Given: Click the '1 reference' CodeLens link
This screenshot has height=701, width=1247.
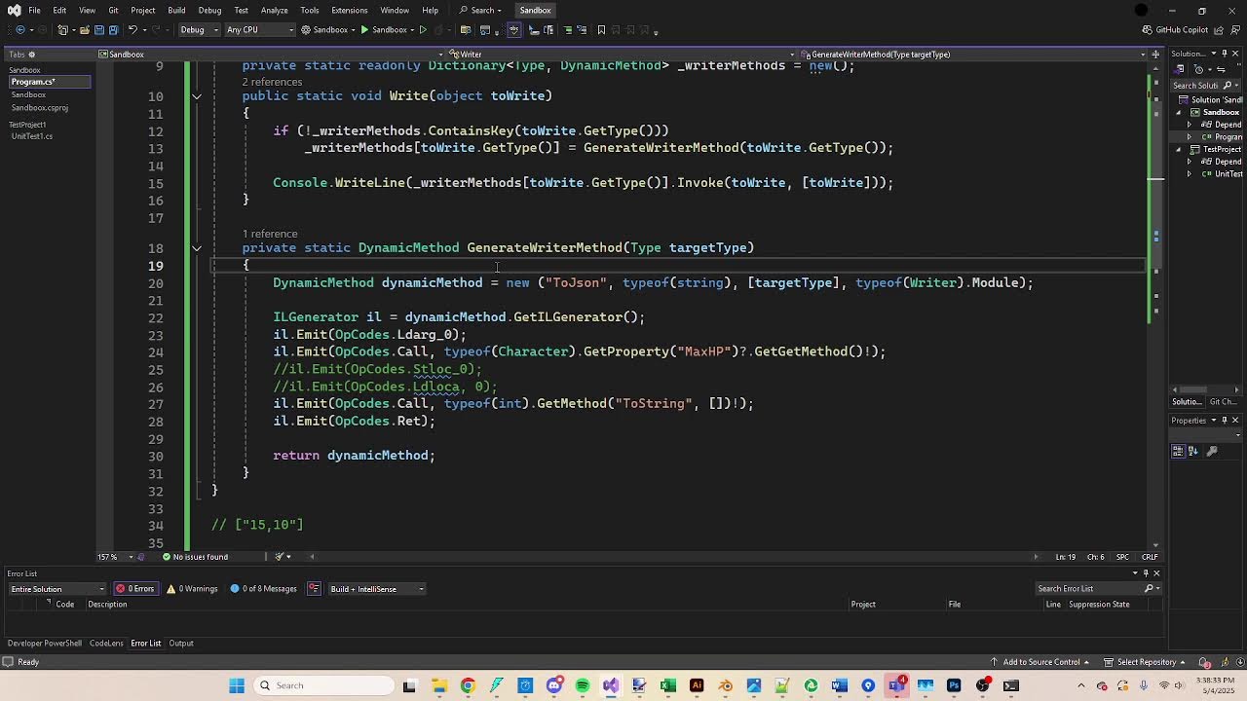Looking at the screenshot, I should (x=270, y=234).
